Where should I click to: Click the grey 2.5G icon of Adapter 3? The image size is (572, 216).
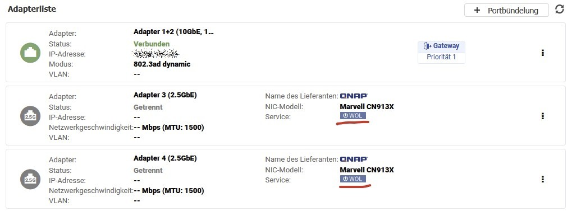coord(30,116)
